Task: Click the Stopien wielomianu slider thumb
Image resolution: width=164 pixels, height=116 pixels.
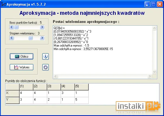Action: click(x=30, y=38)
